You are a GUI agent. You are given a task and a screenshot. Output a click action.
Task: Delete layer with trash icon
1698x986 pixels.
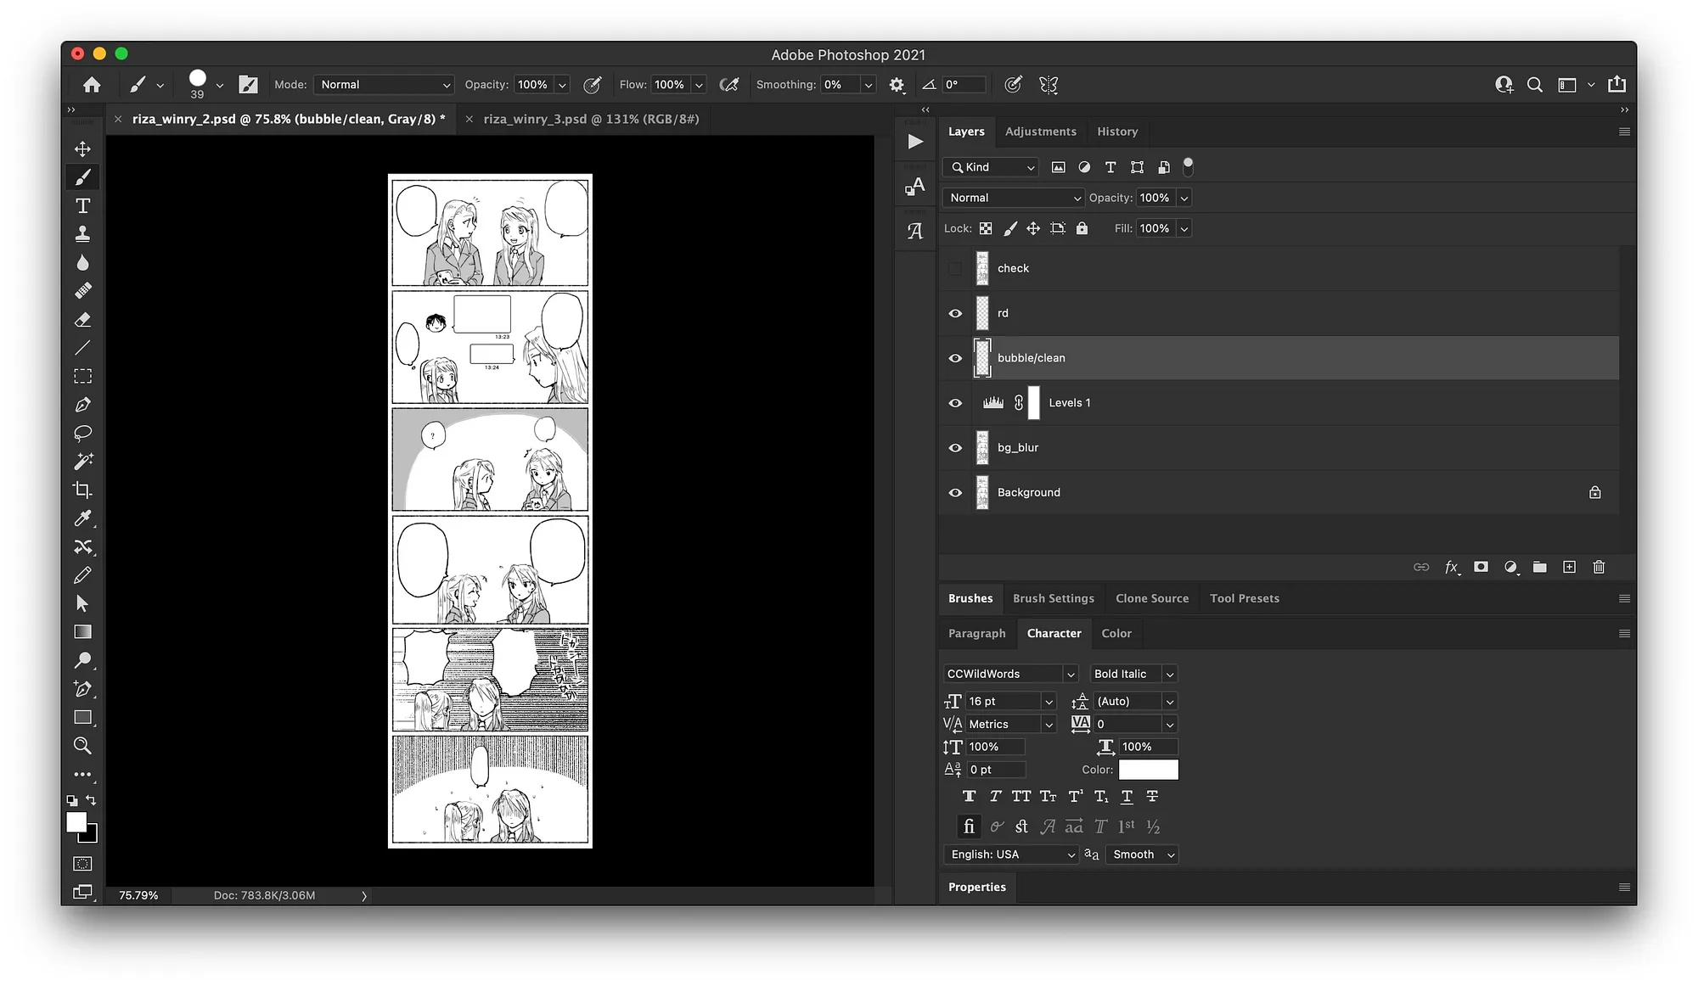point(1599,567)
